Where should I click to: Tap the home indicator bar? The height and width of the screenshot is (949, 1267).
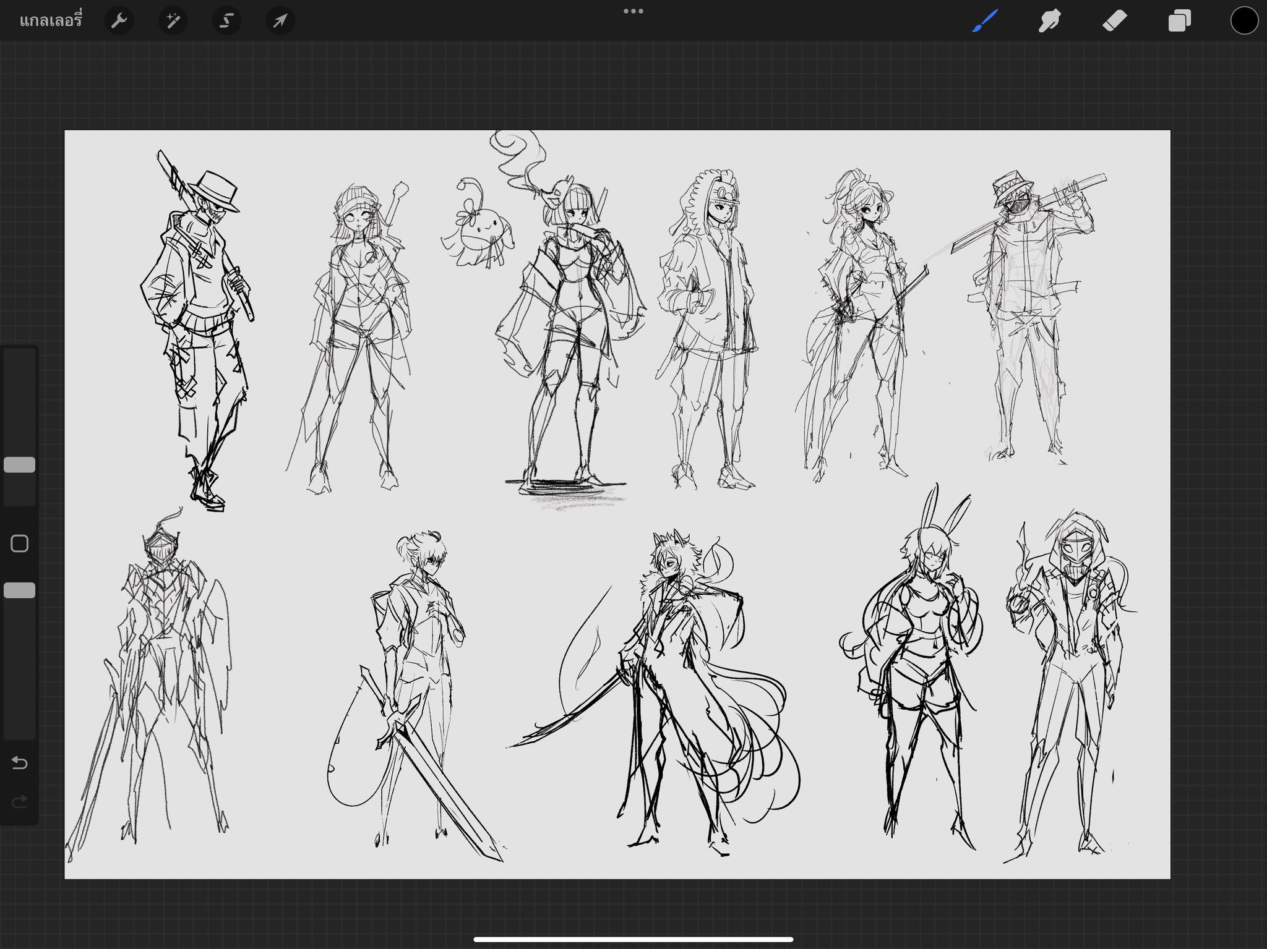633,939
